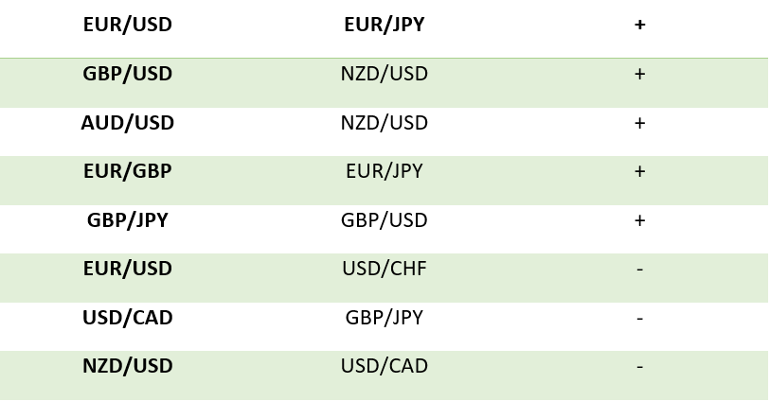Click the bold plus sign
770x401 pixels.
640,25
